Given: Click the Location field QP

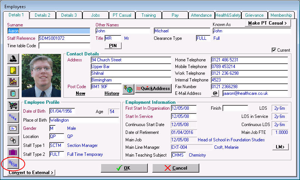Looking at the screenshot, I should 57,136.
